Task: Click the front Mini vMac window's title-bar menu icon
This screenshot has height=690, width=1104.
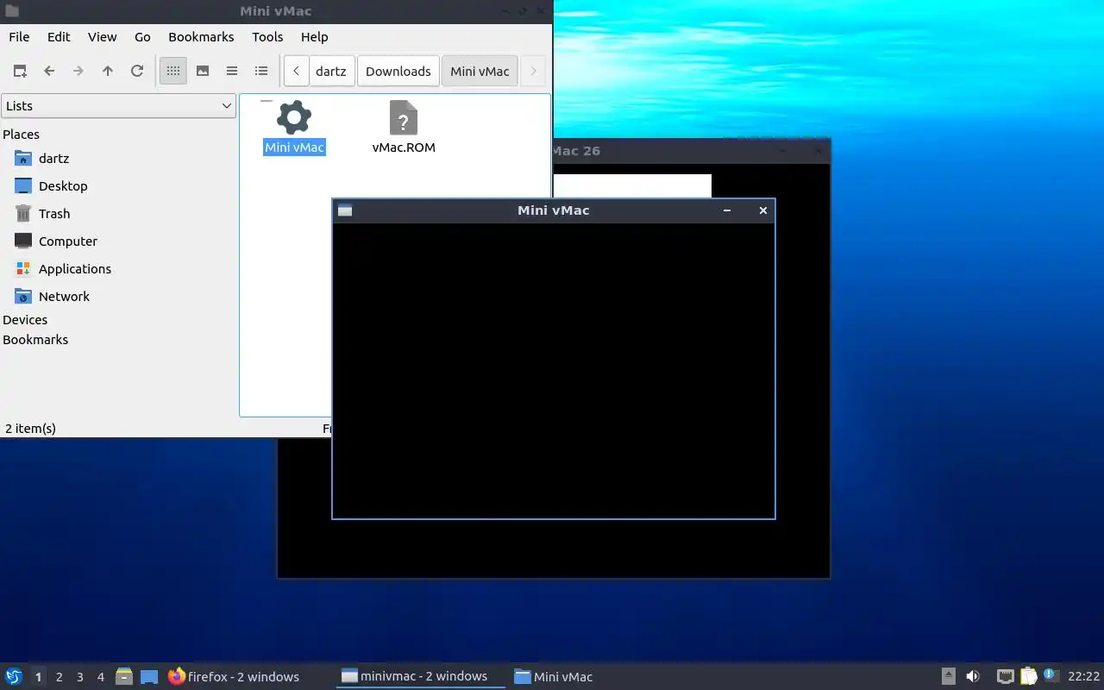Action: pyautogui.click(x=345, y=210)
